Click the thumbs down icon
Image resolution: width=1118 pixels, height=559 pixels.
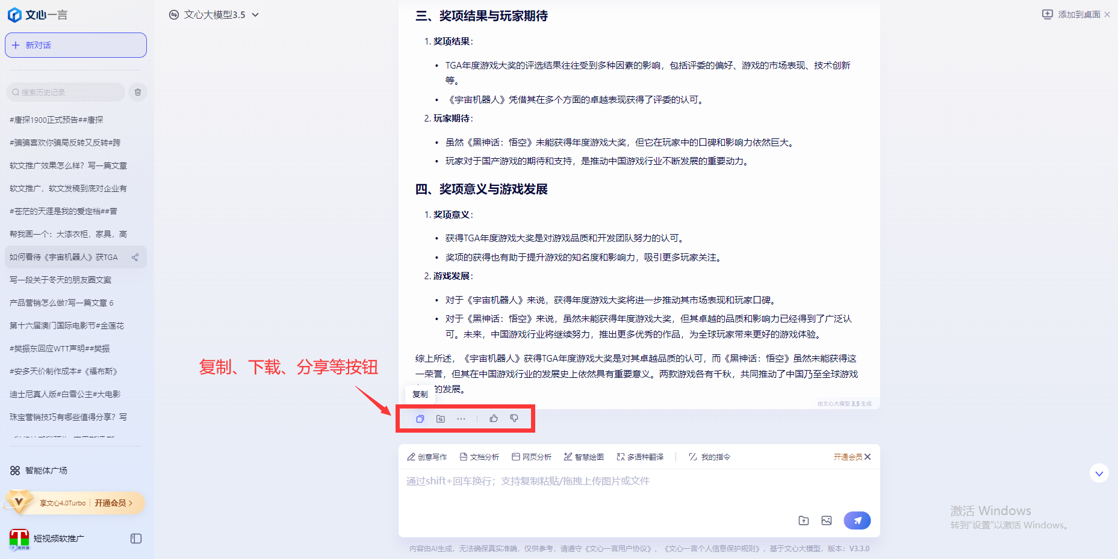(514, 418)
